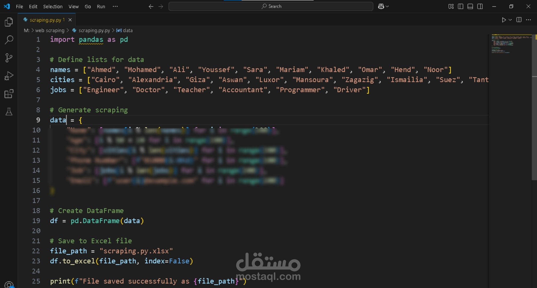This screenshot has width=537, height=288.
Task: Toggle the primary side bar
Action: 461,6
